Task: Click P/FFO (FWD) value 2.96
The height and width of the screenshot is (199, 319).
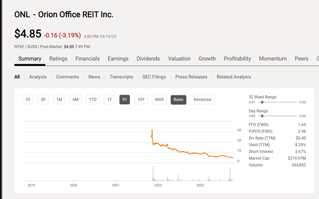Action: coord(302,131)
